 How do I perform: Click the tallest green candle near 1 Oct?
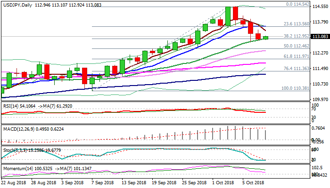point(228,16)
